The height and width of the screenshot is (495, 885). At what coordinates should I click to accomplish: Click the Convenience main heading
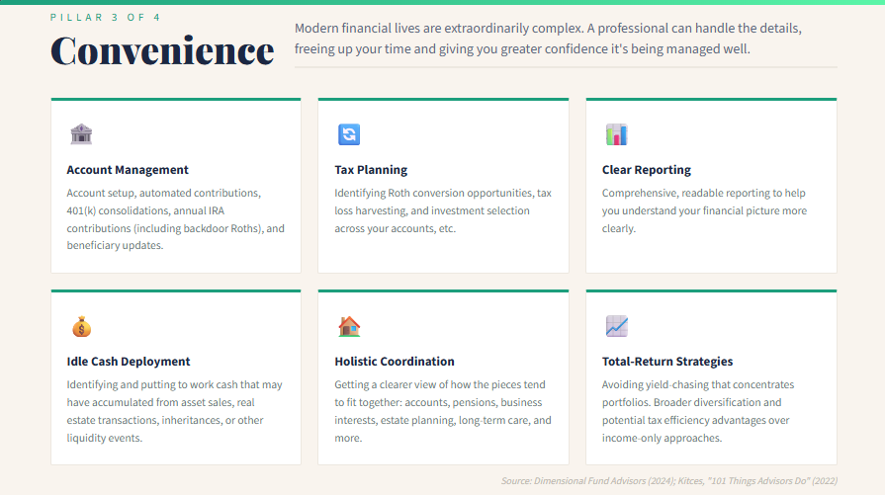162,50
